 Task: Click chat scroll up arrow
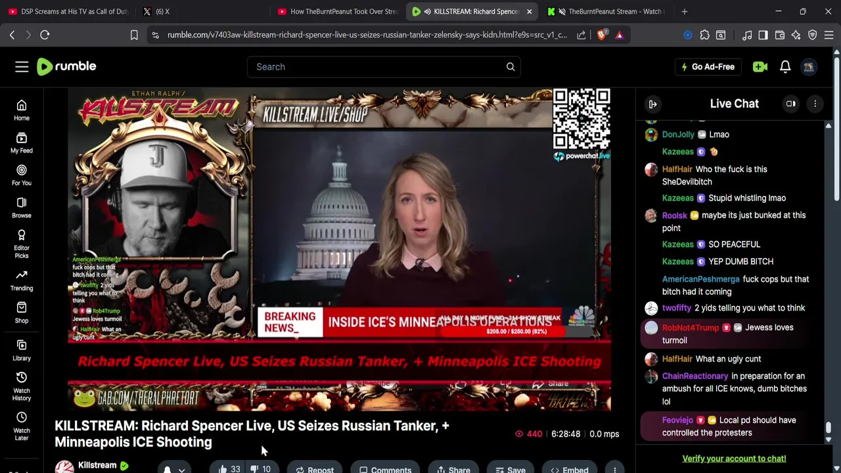[x=829, y=125]
